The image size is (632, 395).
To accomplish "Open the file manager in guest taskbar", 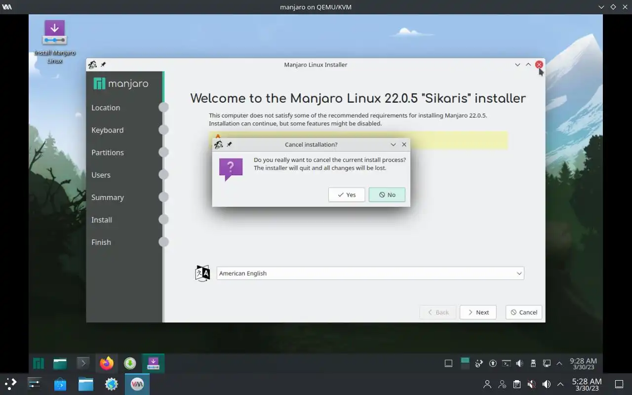I will 60,363.
